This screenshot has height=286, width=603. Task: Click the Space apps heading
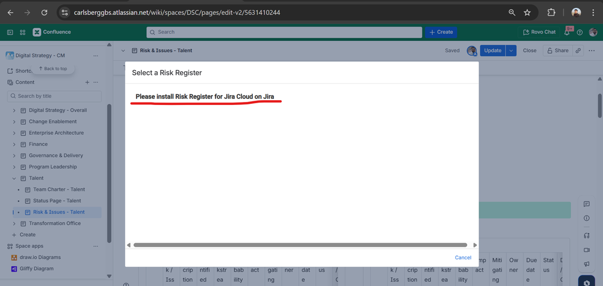tap(29, 246)
